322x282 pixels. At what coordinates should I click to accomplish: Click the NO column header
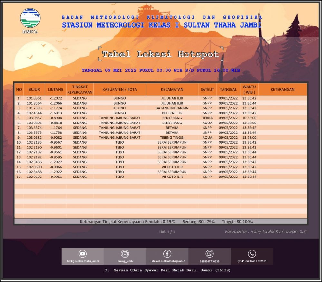pyautogui.click(x=19, y=89)
